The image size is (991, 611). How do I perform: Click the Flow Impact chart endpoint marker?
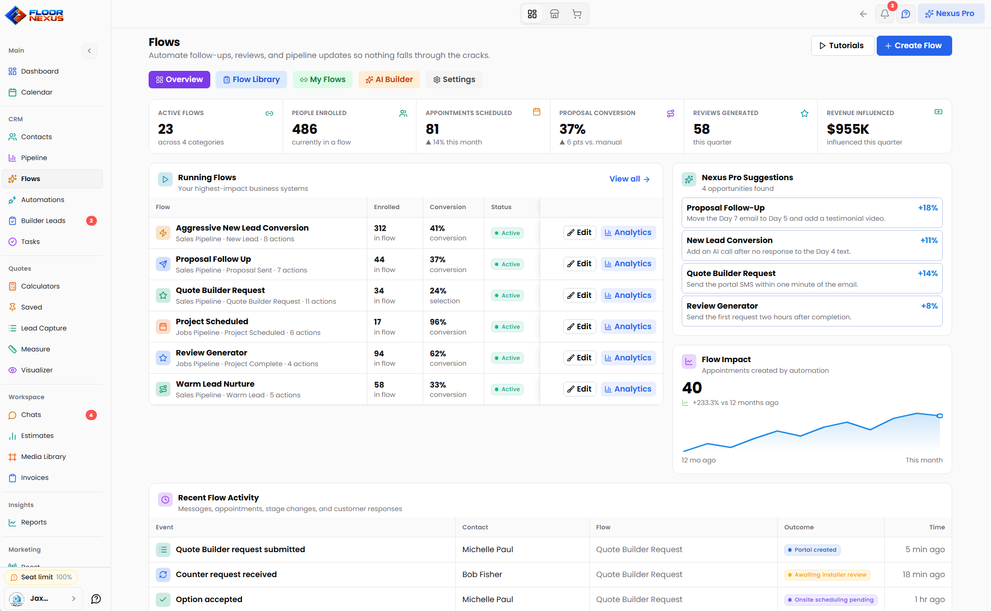click(x=940, y=416)
